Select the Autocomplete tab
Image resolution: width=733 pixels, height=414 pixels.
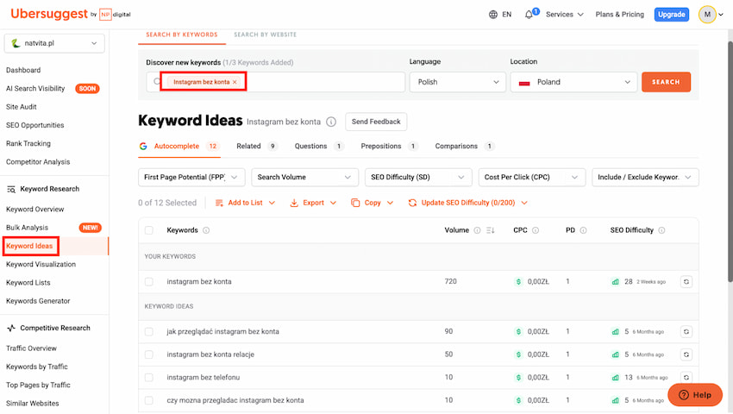click(179, 147)
